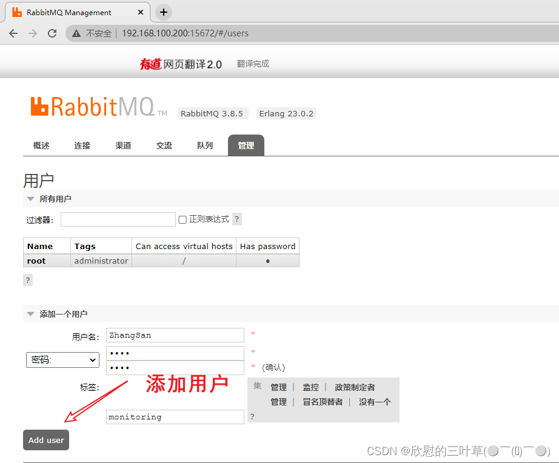
Task: Switch to the 交流 tab
Action: coord(164,145)
